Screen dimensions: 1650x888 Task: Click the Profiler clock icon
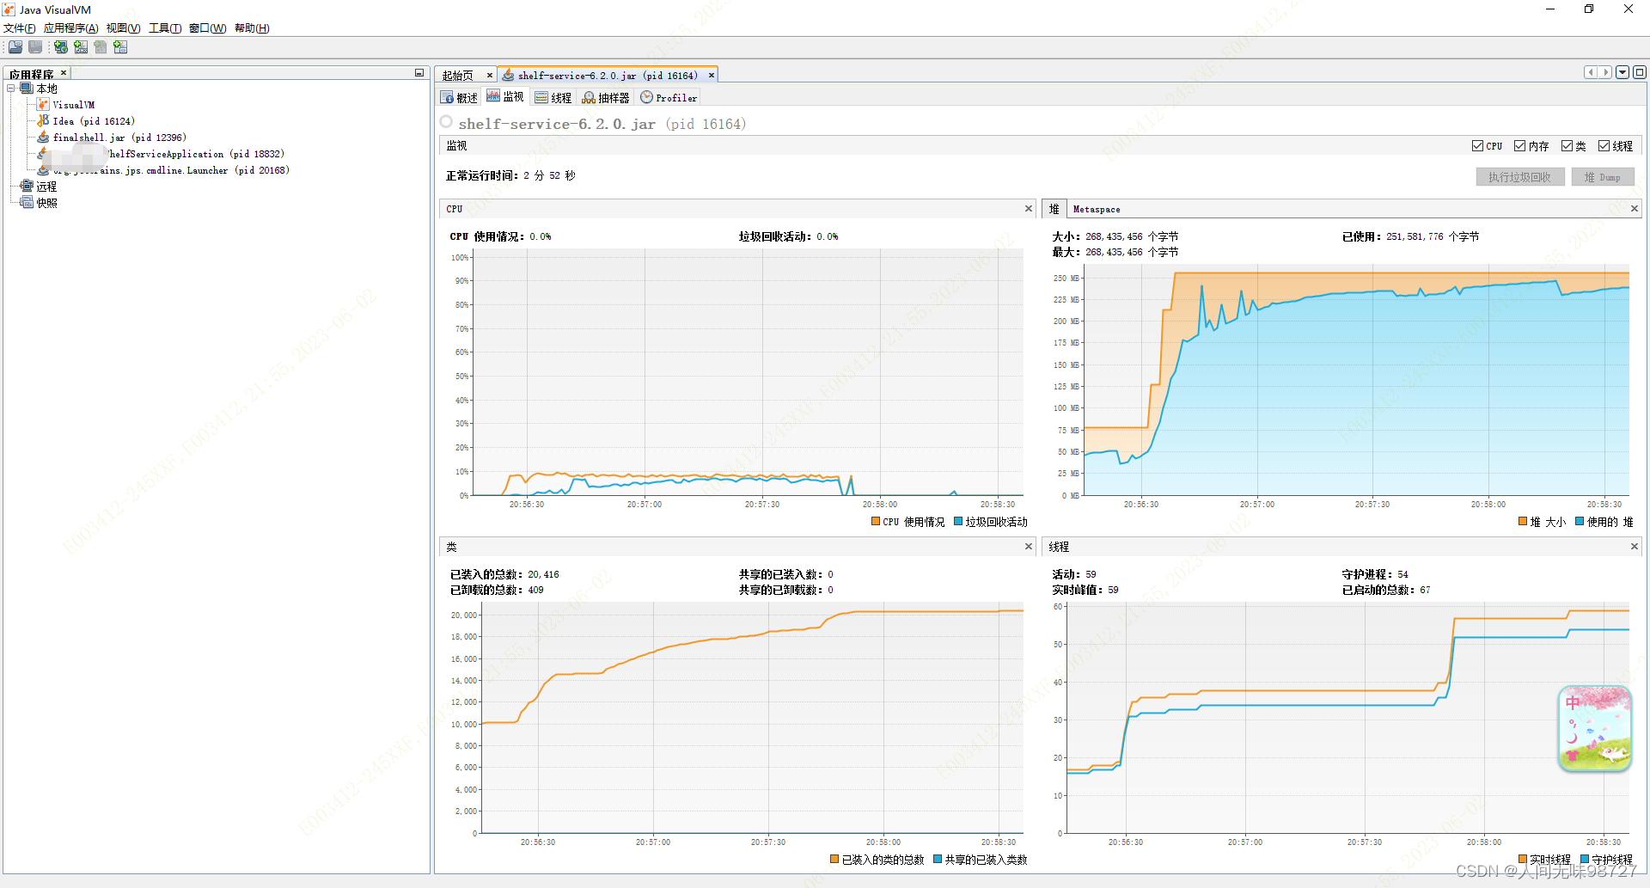pos(646,97)
